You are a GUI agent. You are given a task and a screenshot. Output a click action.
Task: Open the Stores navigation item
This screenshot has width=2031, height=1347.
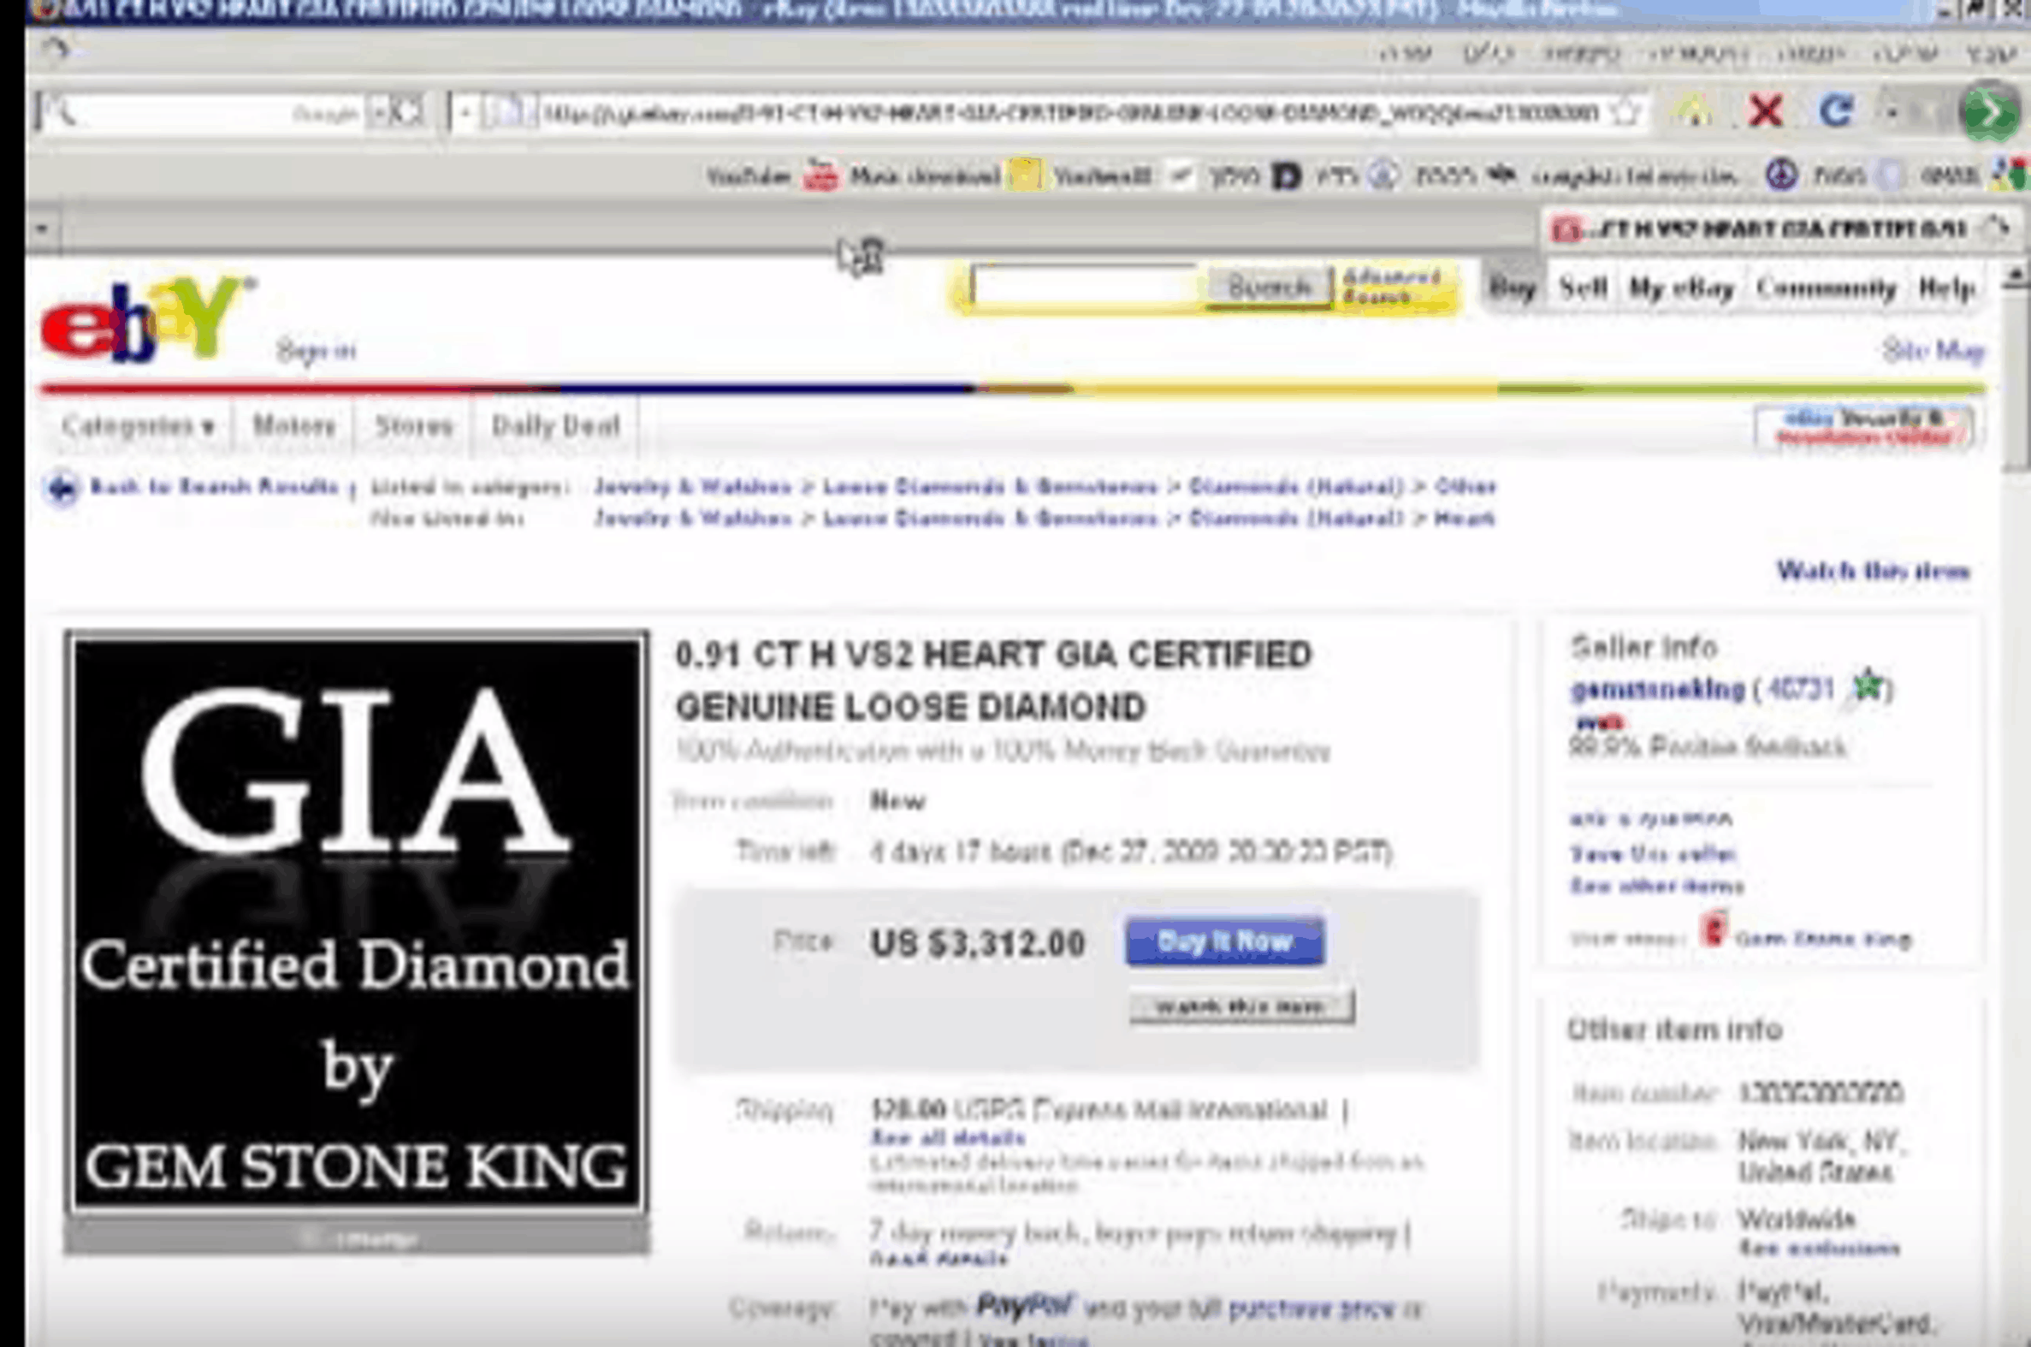(x=413, y=426)
